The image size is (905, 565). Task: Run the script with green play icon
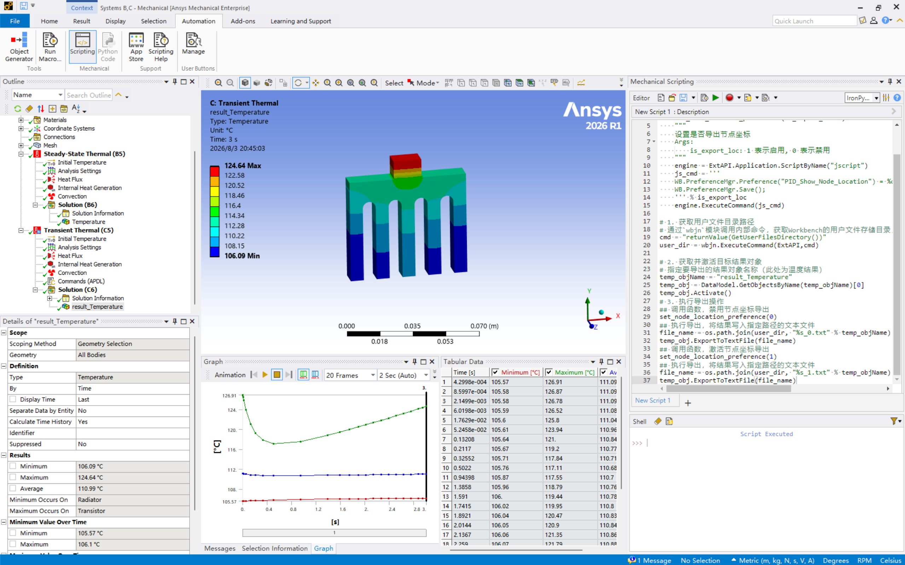tap(715, 98)
